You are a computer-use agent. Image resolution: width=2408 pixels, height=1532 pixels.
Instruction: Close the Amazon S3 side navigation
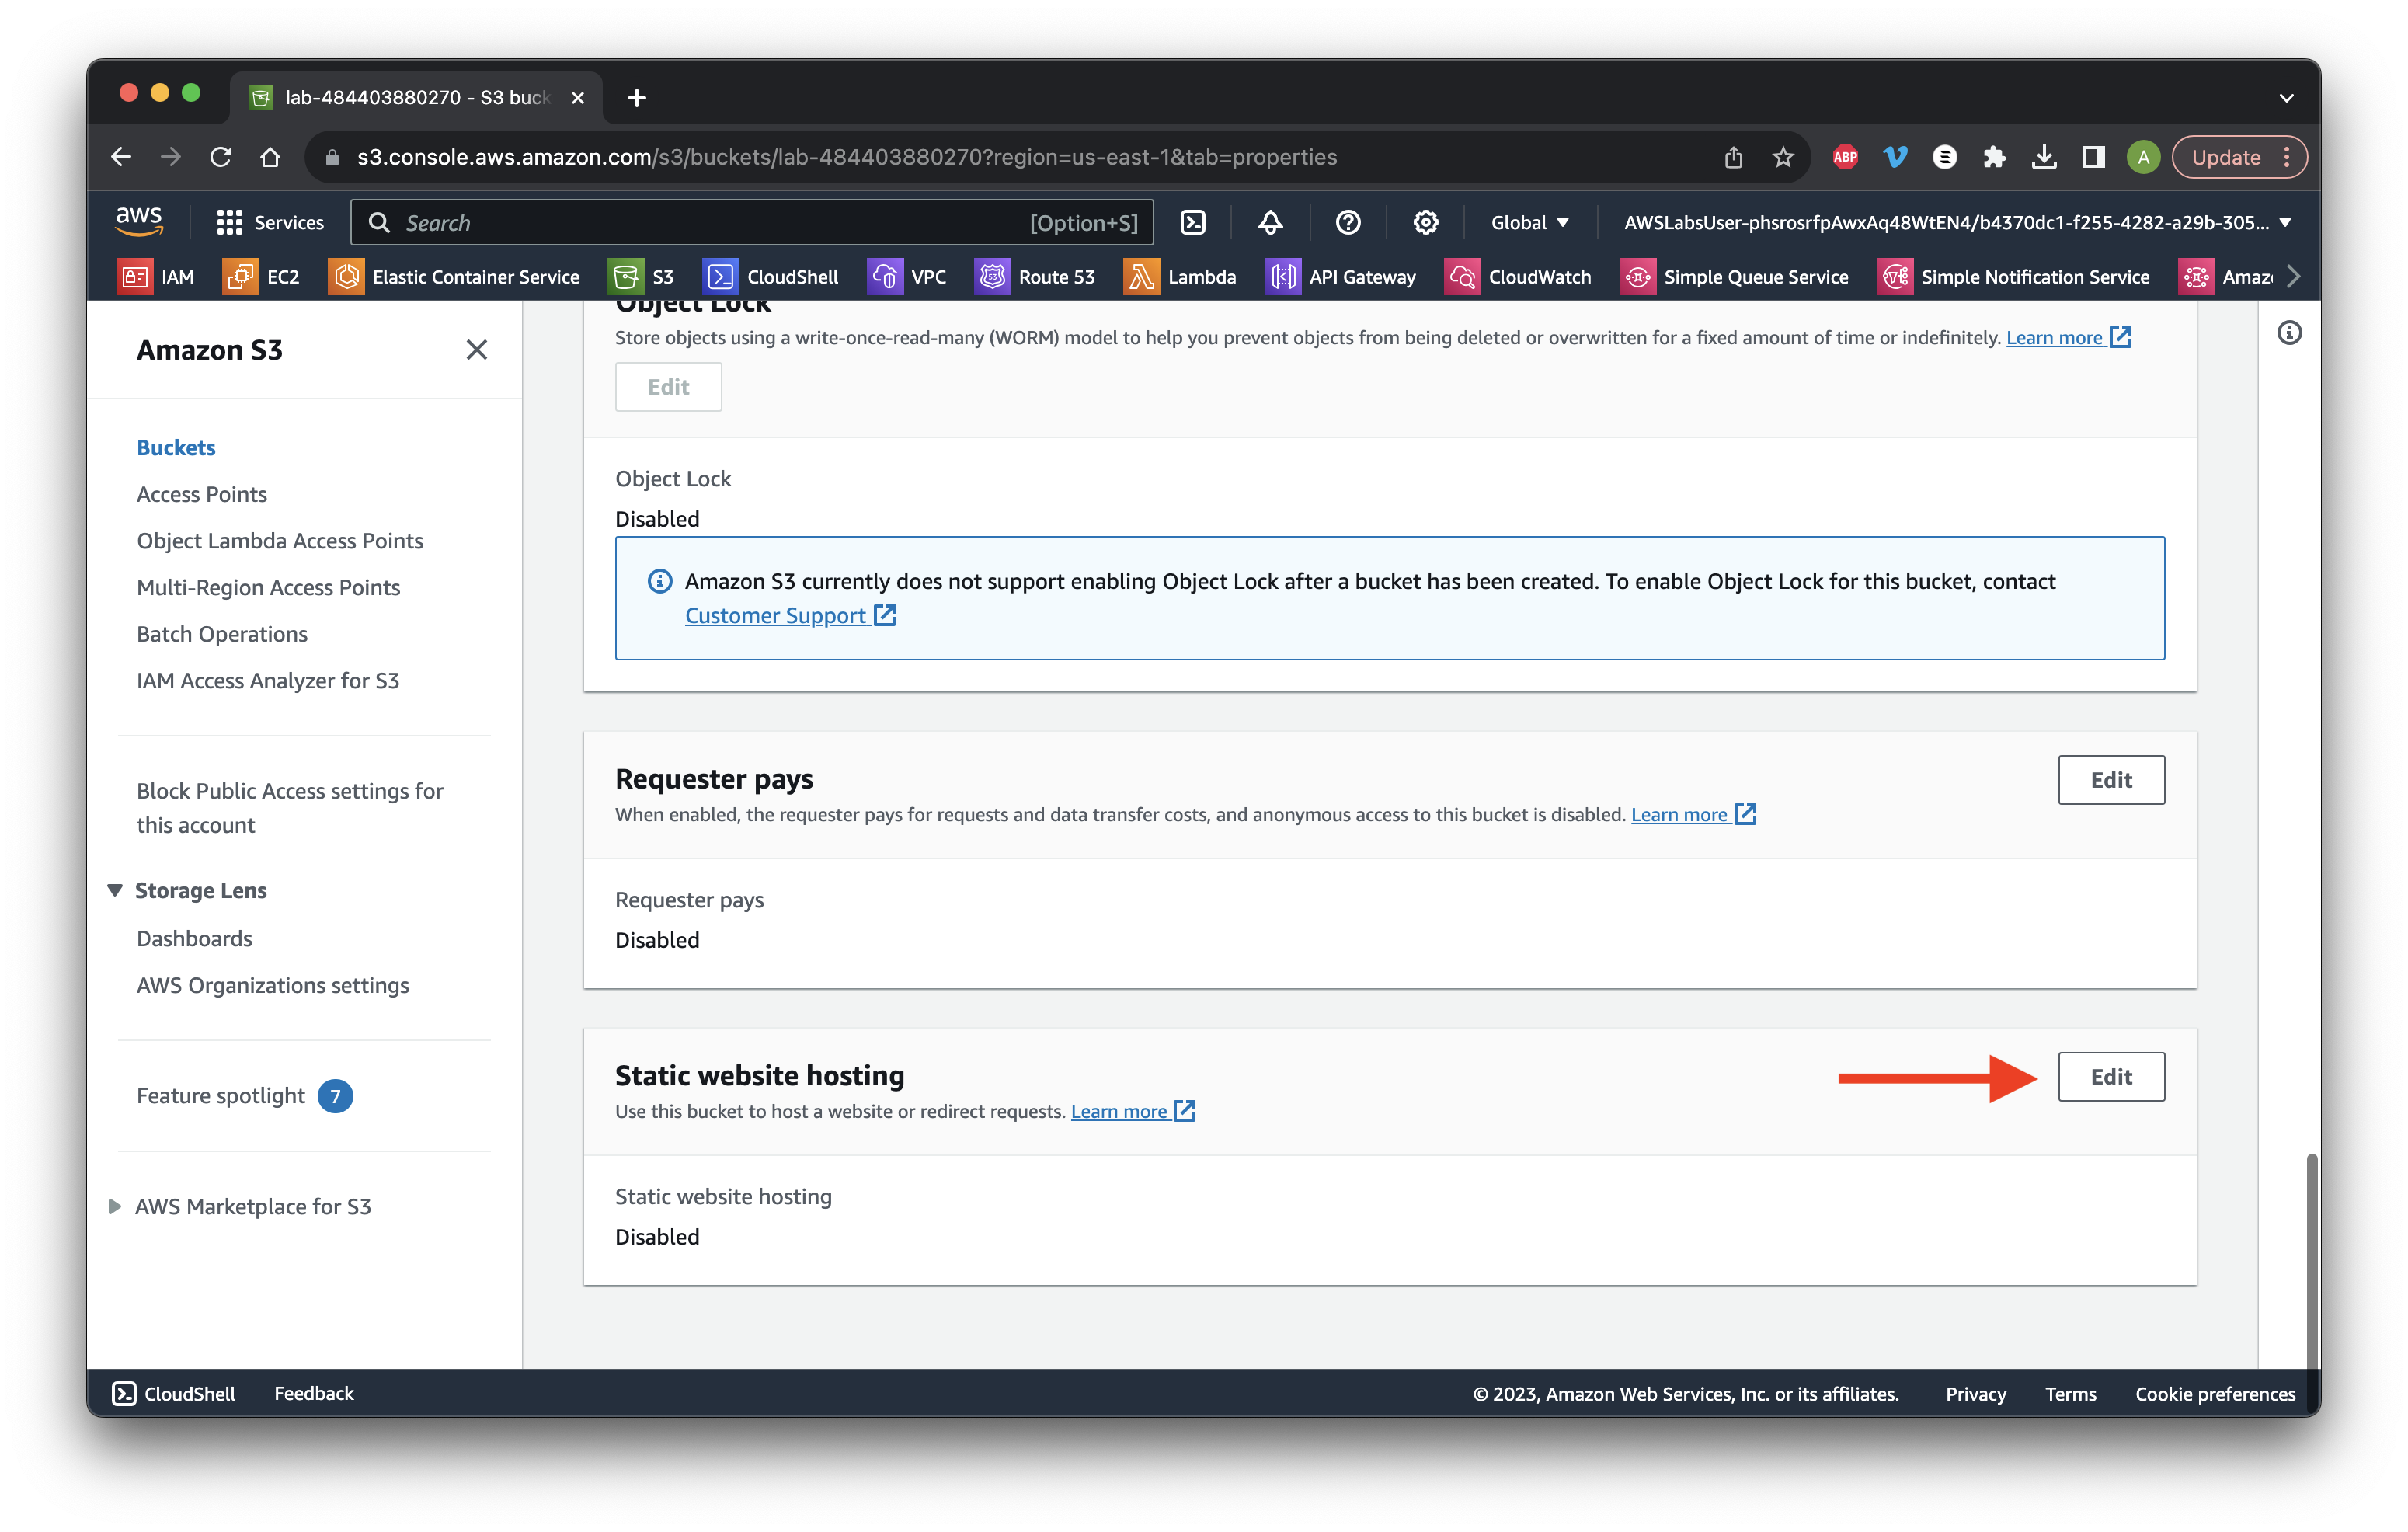coord(476,349)
